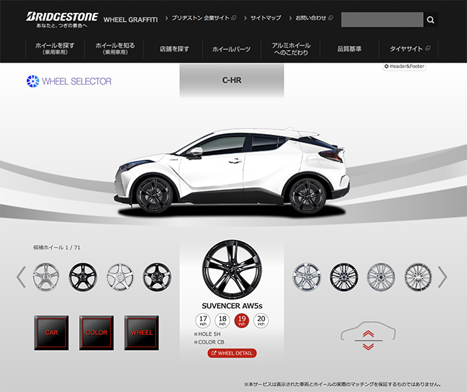This screenshot has width=467, height=392.
Task: Show previous wheels with left arrow
Action: [x=21, y=277]
